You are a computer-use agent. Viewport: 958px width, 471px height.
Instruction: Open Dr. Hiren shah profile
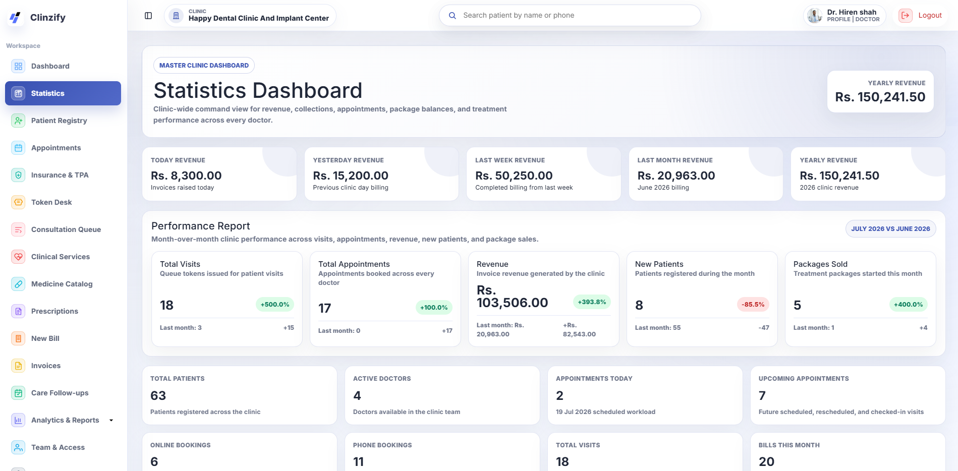(x=844, y=16)
